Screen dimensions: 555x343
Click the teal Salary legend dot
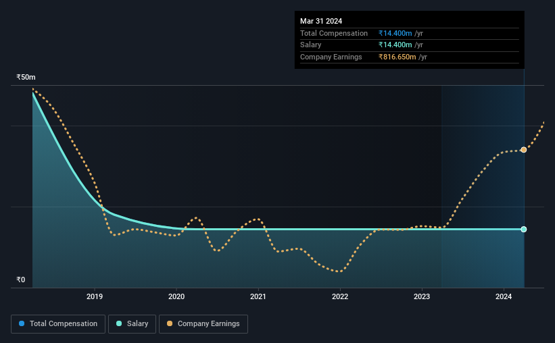[x=119, y=323]
